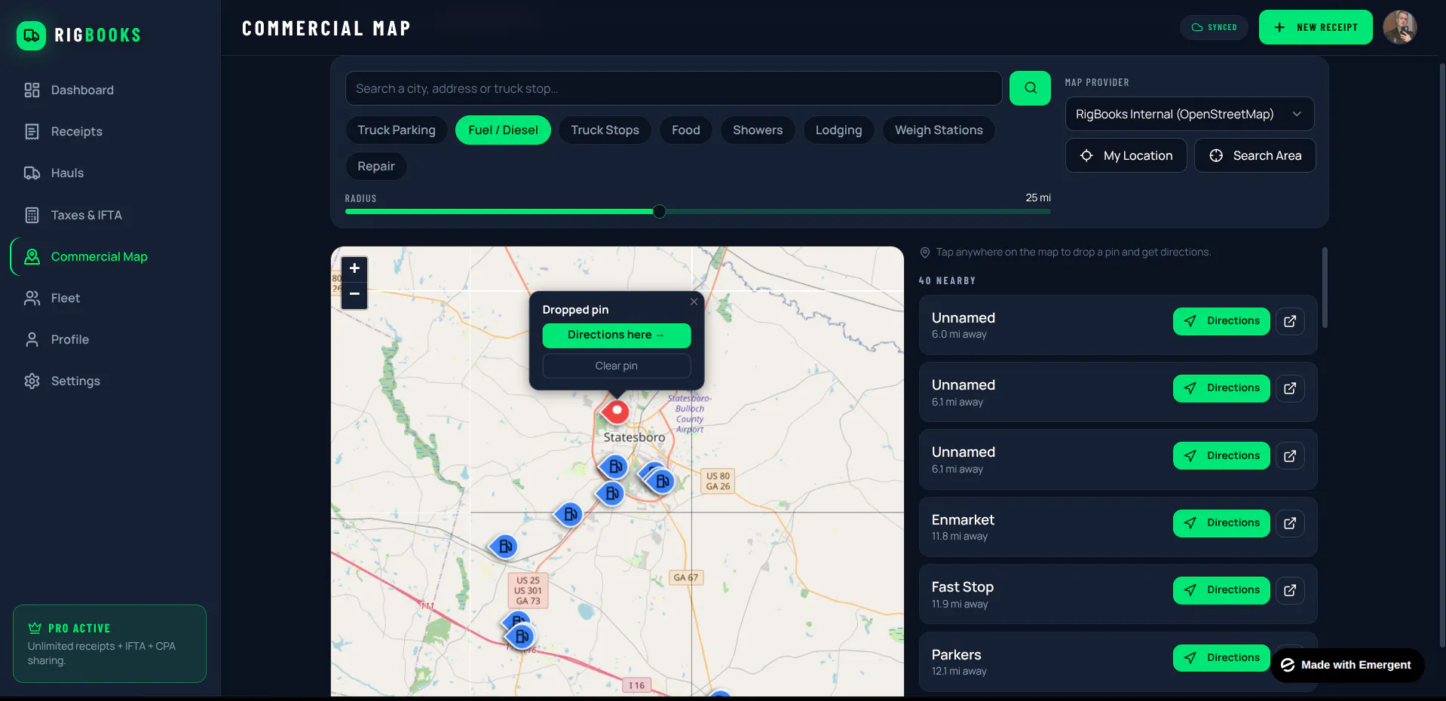Screen dimensions: 1446x701
Task: Toggle the Repair filter chip
Action: (x=376, y=166)
